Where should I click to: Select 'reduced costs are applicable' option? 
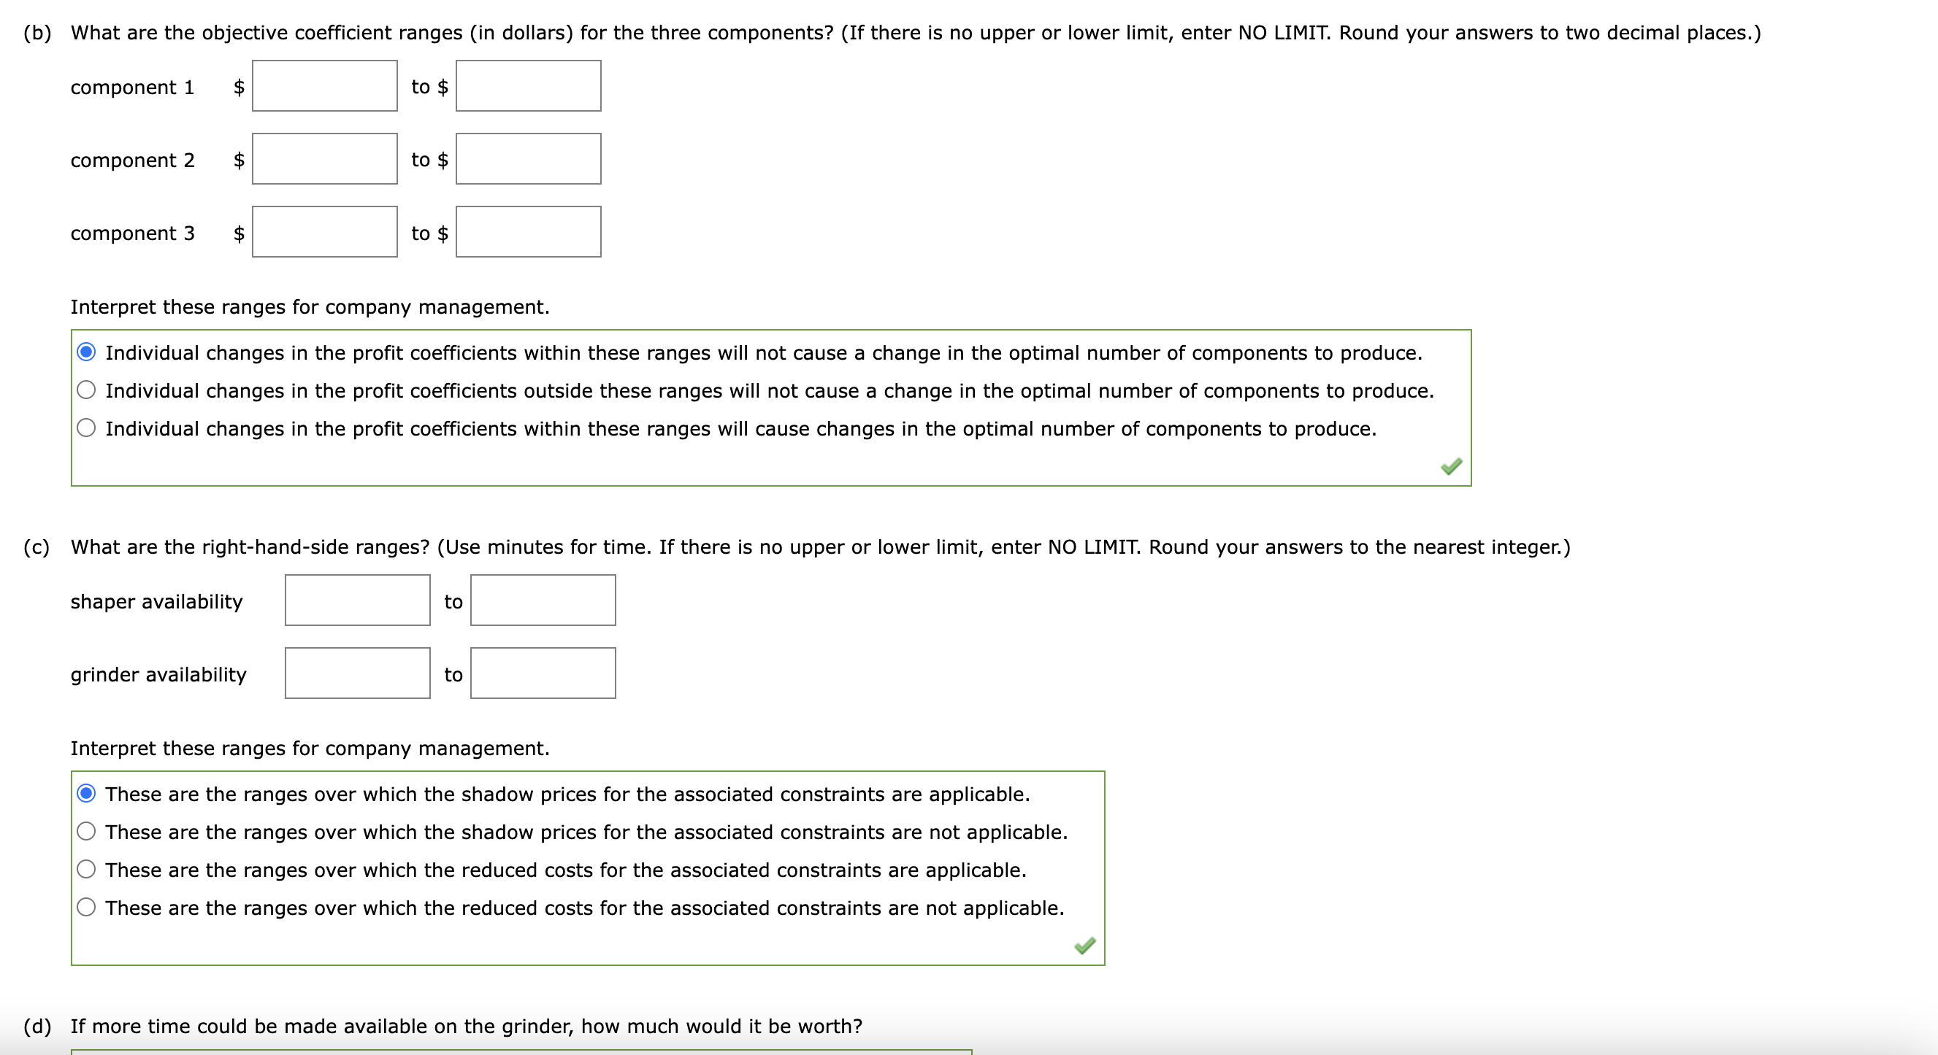(x=88, y=870)
